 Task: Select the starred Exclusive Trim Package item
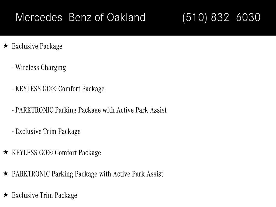click(44, 195)
